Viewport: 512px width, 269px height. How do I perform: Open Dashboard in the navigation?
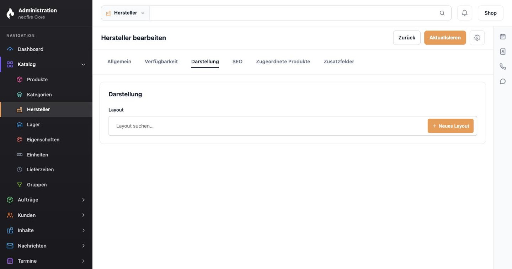46,49
